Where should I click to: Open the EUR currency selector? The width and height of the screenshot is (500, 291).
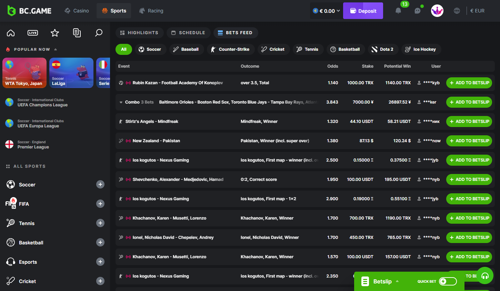[x=478, y=11]
